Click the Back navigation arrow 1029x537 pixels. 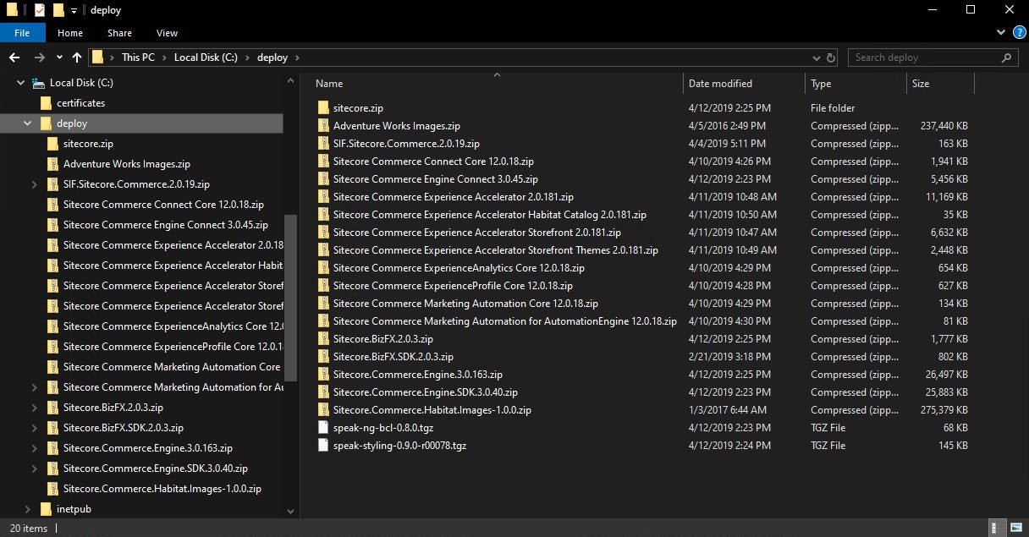[x=14, y=58]
